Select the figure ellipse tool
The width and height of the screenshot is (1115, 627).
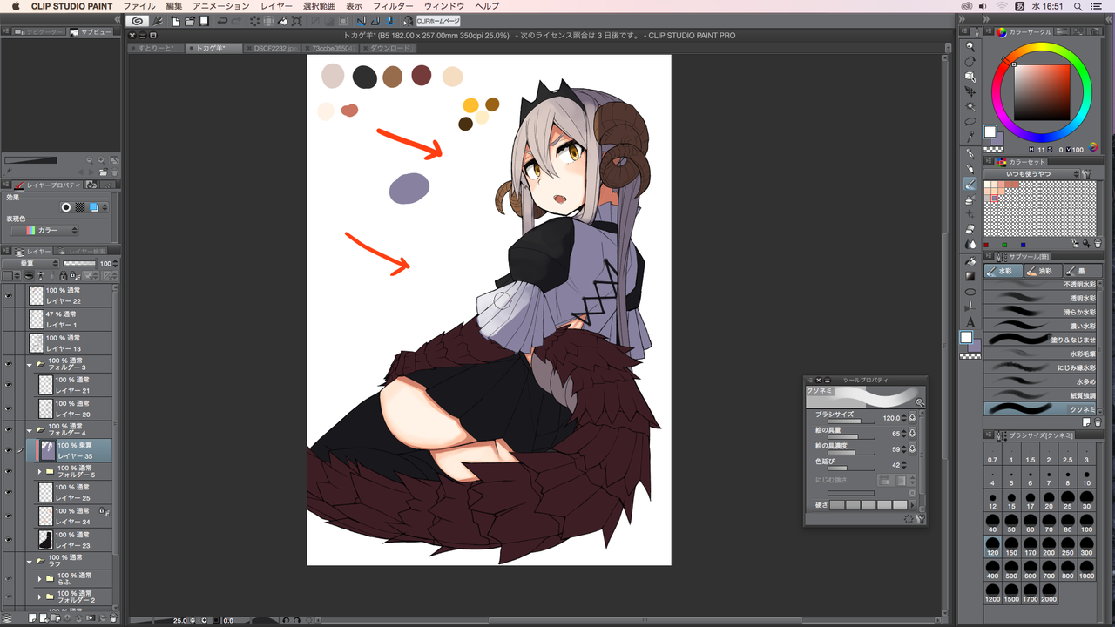970,292
